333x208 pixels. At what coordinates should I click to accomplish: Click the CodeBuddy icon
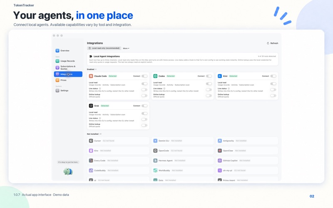(91, 171)
